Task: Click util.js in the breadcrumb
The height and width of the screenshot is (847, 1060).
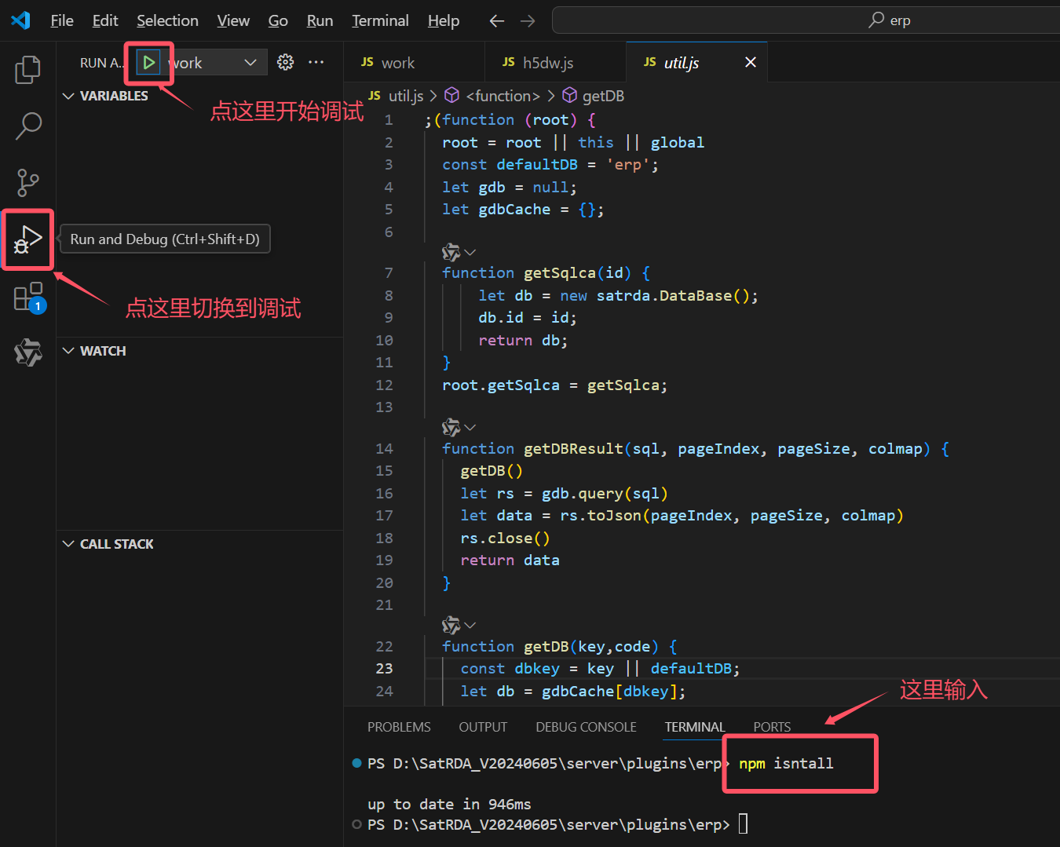Action: (x=406, y=96)
